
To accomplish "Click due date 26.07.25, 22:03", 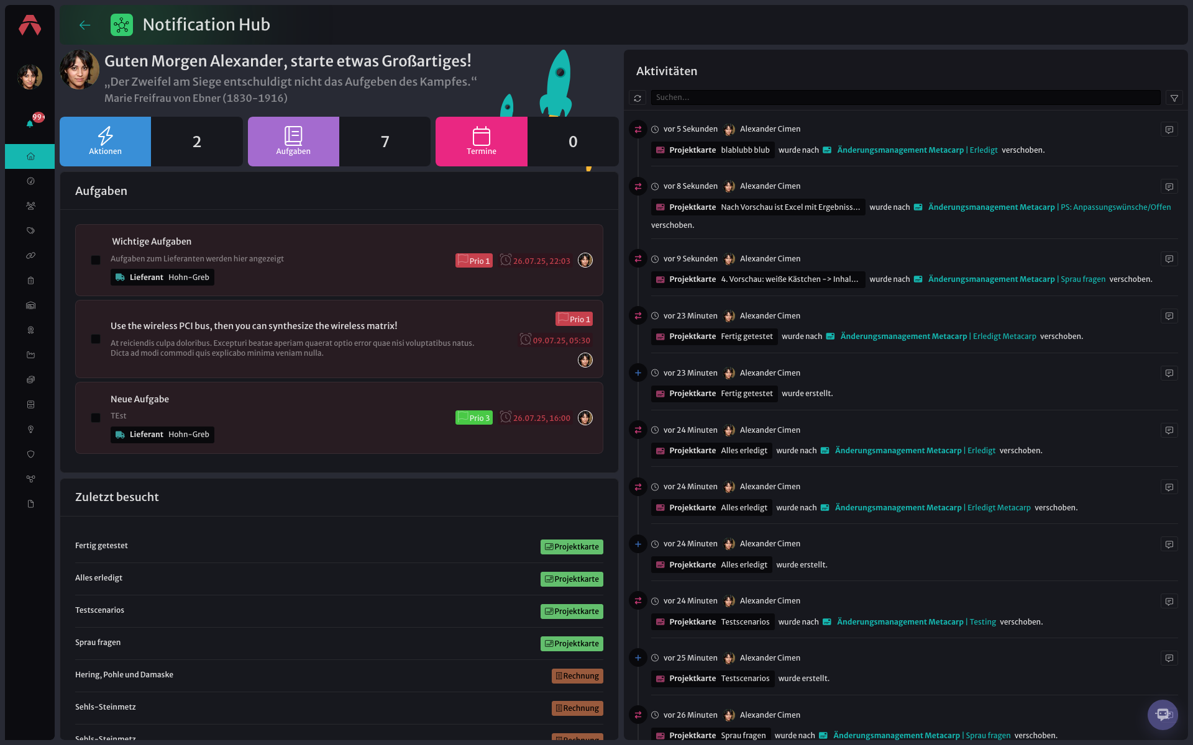I will pyautogui.click(x=536, y=261).
